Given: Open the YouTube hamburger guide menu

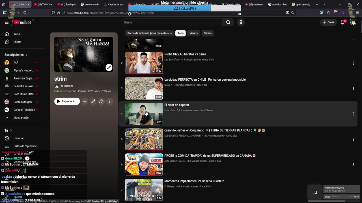Looking at the screenshot, I should [x=7, y=22].
